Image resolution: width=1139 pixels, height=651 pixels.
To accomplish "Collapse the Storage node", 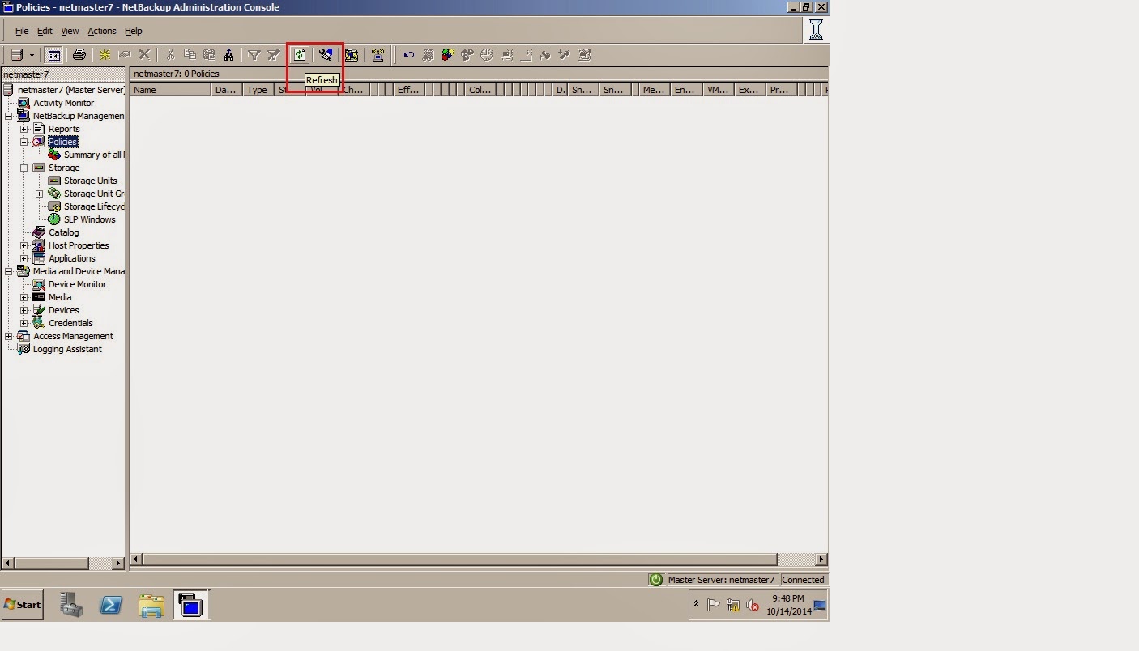I will point(24,168).
